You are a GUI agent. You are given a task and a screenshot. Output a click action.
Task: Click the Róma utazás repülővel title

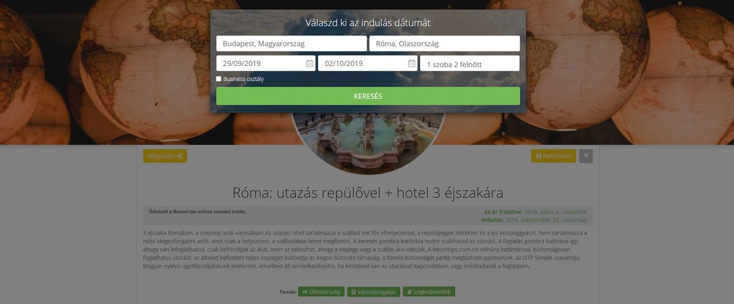tap(368, 193)
